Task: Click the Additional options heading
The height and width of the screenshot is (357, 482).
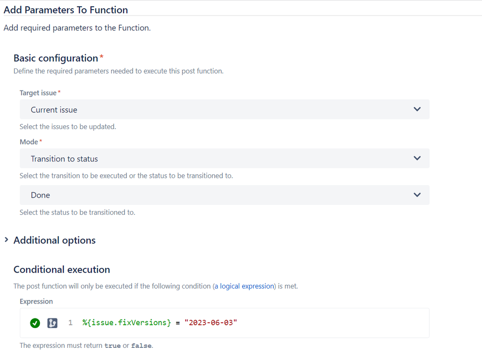Action: 55,240
